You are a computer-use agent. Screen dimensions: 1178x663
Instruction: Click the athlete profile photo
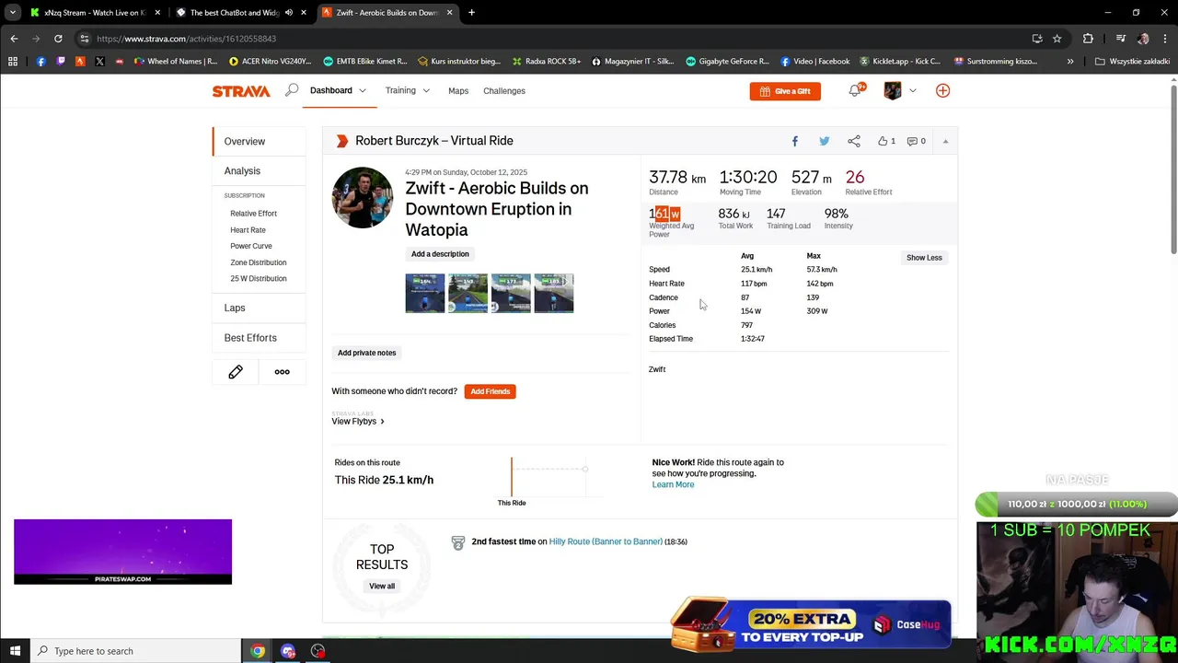coord(363,197)
